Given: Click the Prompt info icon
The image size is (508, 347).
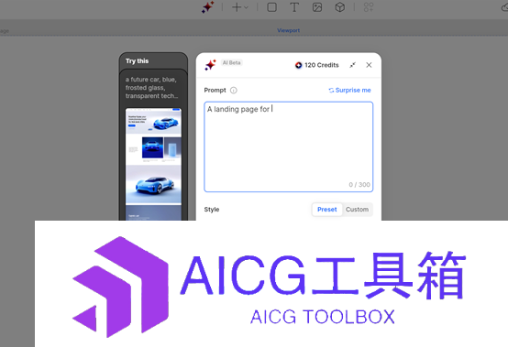Looking at the screenshot, I should (234, 91).
